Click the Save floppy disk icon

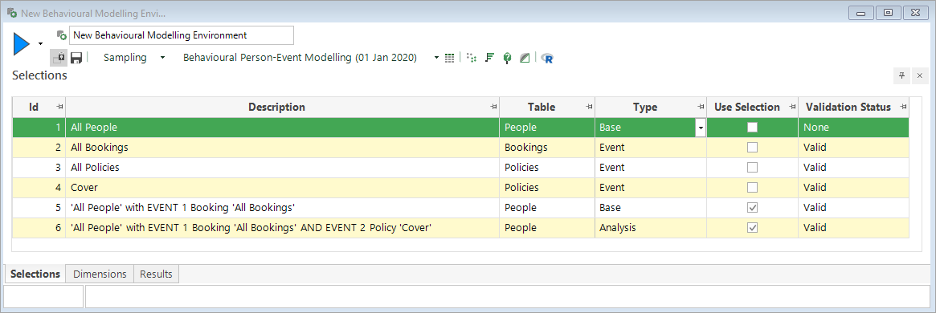(x=76, y=58)
